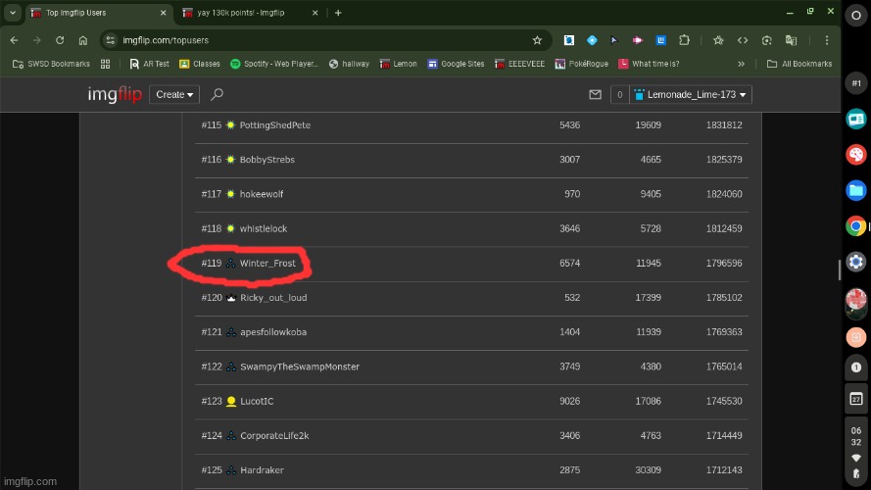Go back to the previous page
871x490 pixels.
(14, 40)
